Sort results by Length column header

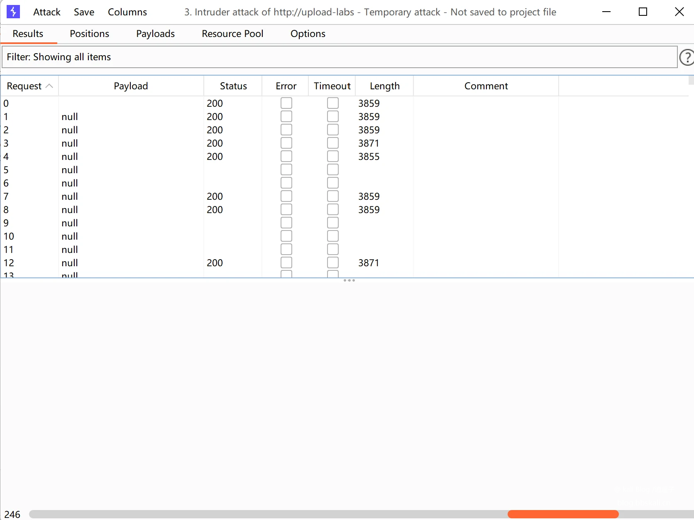[x=384, y=86]
